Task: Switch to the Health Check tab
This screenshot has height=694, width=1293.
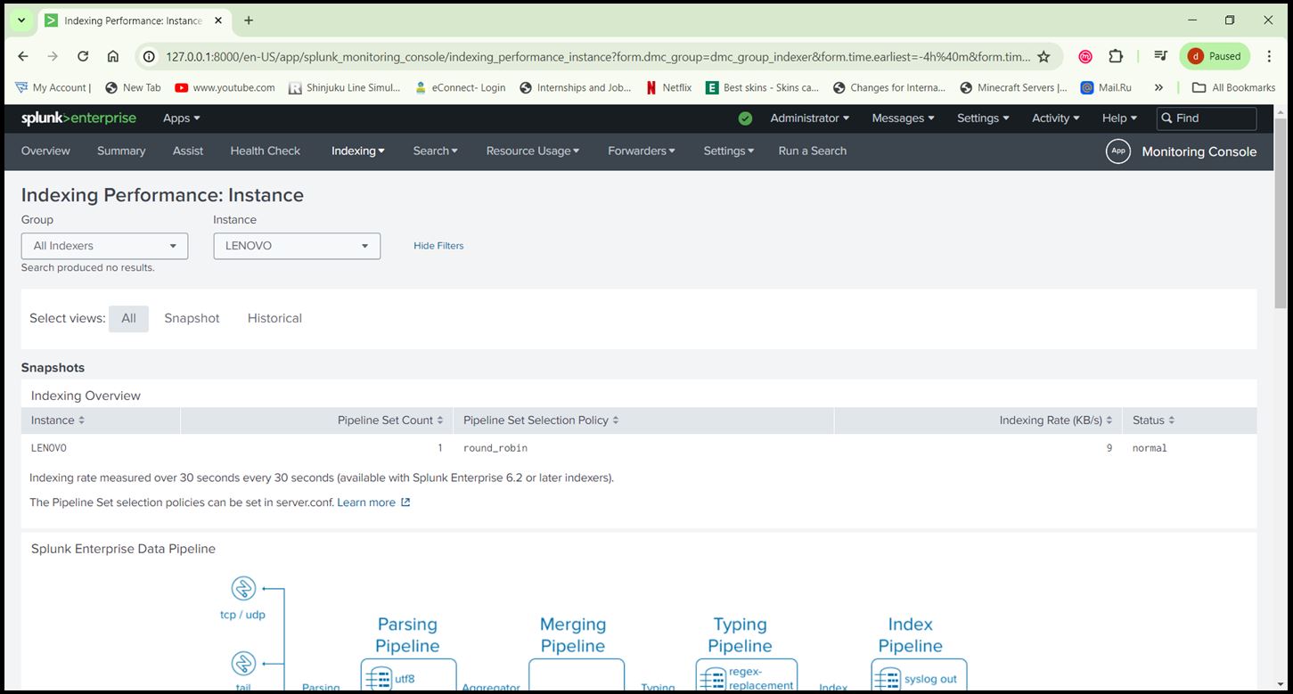Action: tap(265, 151)
